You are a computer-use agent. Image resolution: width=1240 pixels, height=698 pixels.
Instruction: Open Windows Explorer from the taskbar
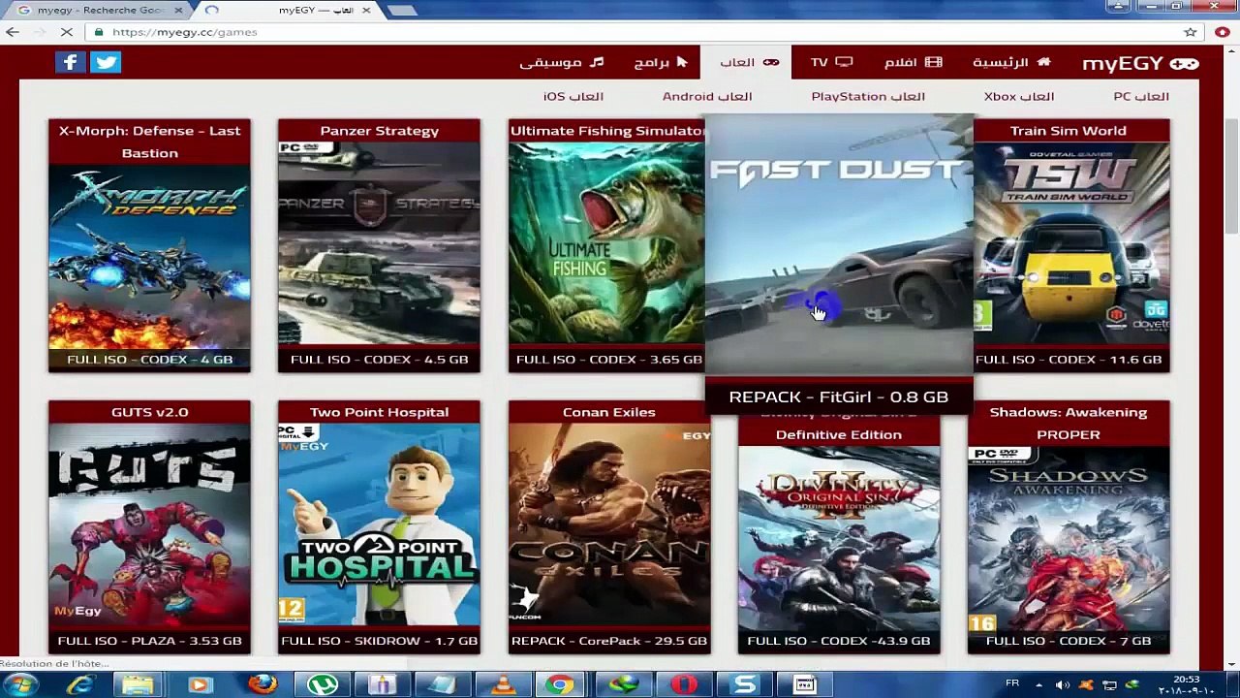pyautogui.click(x=138, y=684)
